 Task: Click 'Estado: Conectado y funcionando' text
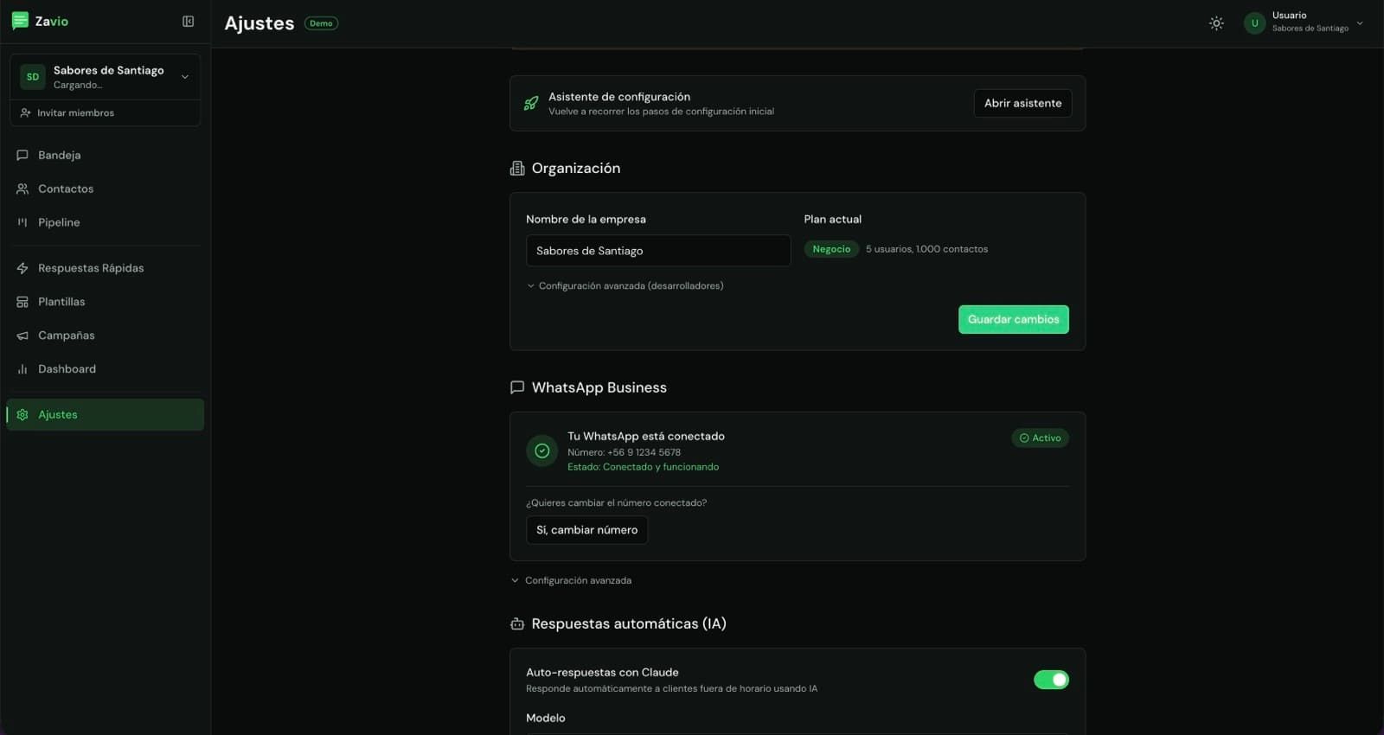click(643, 467)
